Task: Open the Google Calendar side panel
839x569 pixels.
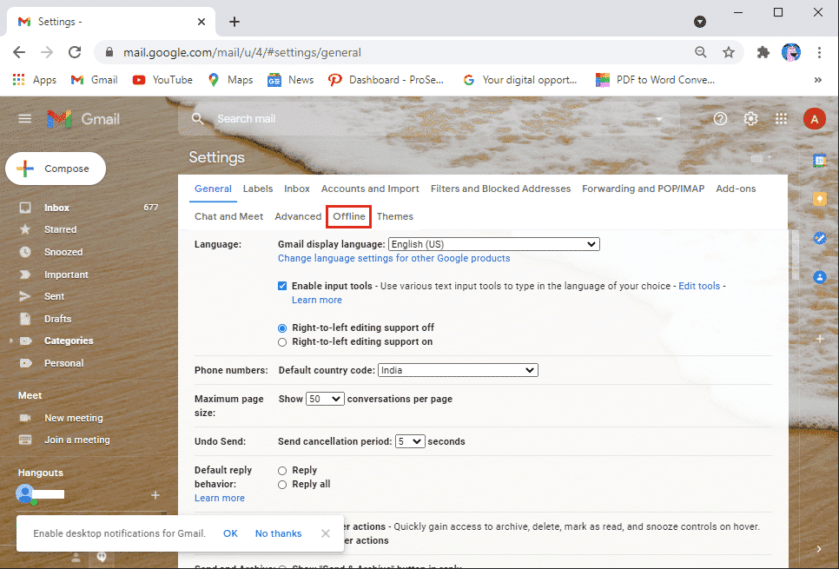Action: 820,162
